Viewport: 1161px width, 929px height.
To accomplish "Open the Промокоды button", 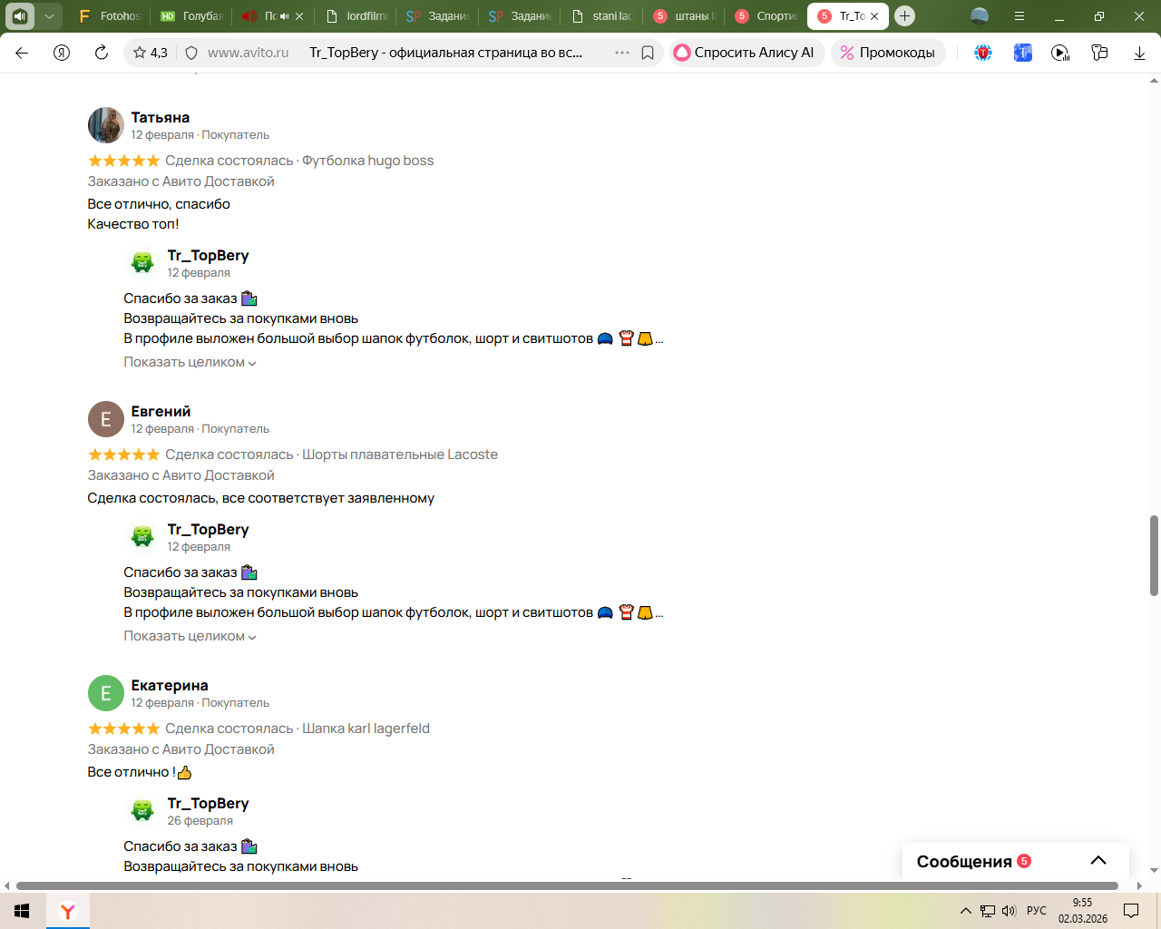I will pyautogui.click(x=888, y=53).
